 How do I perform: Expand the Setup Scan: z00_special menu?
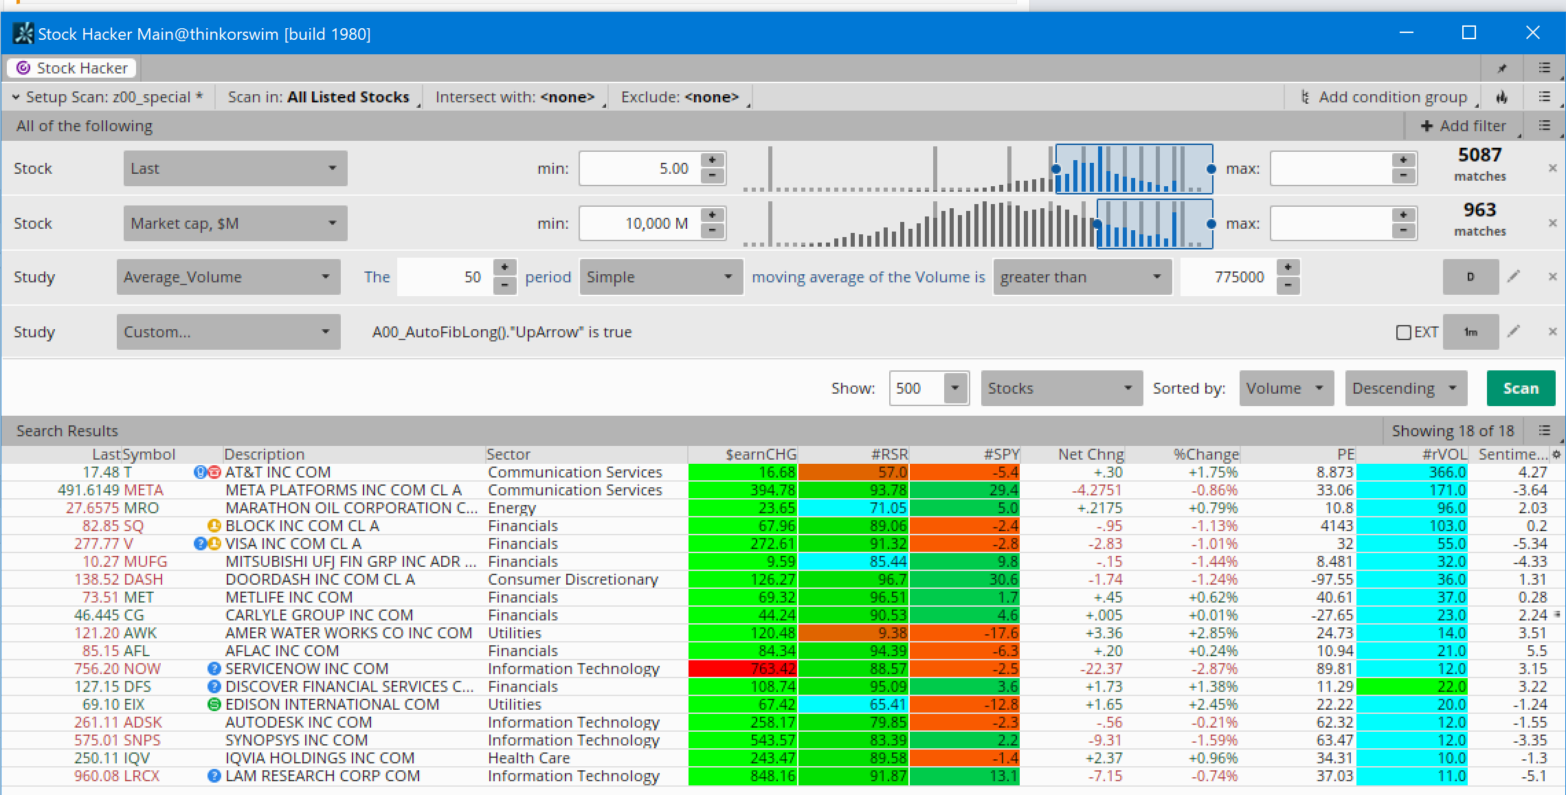tap(108, 97)
